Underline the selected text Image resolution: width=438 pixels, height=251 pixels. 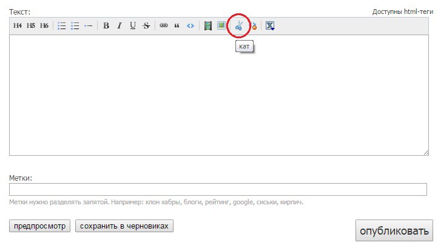133,26
